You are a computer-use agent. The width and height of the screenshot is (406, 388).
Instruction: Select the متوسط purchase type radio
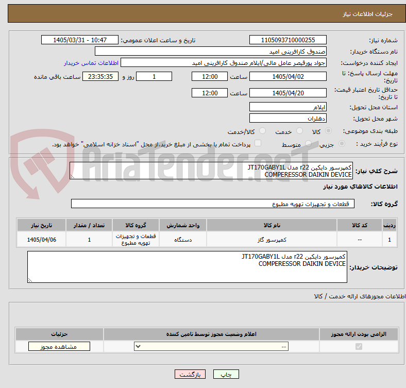pyautogui.click(x=308, y=144)
